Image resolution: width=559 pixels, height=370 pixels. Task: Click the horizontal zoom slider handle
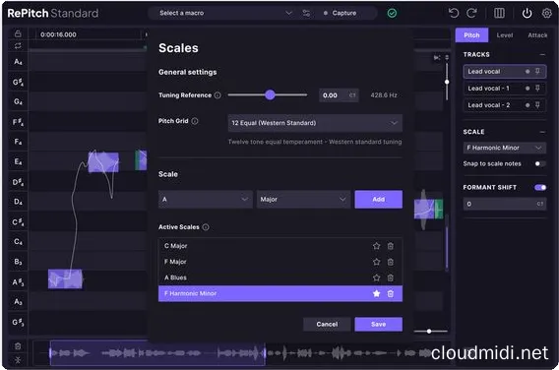click(x=429, y=332)
